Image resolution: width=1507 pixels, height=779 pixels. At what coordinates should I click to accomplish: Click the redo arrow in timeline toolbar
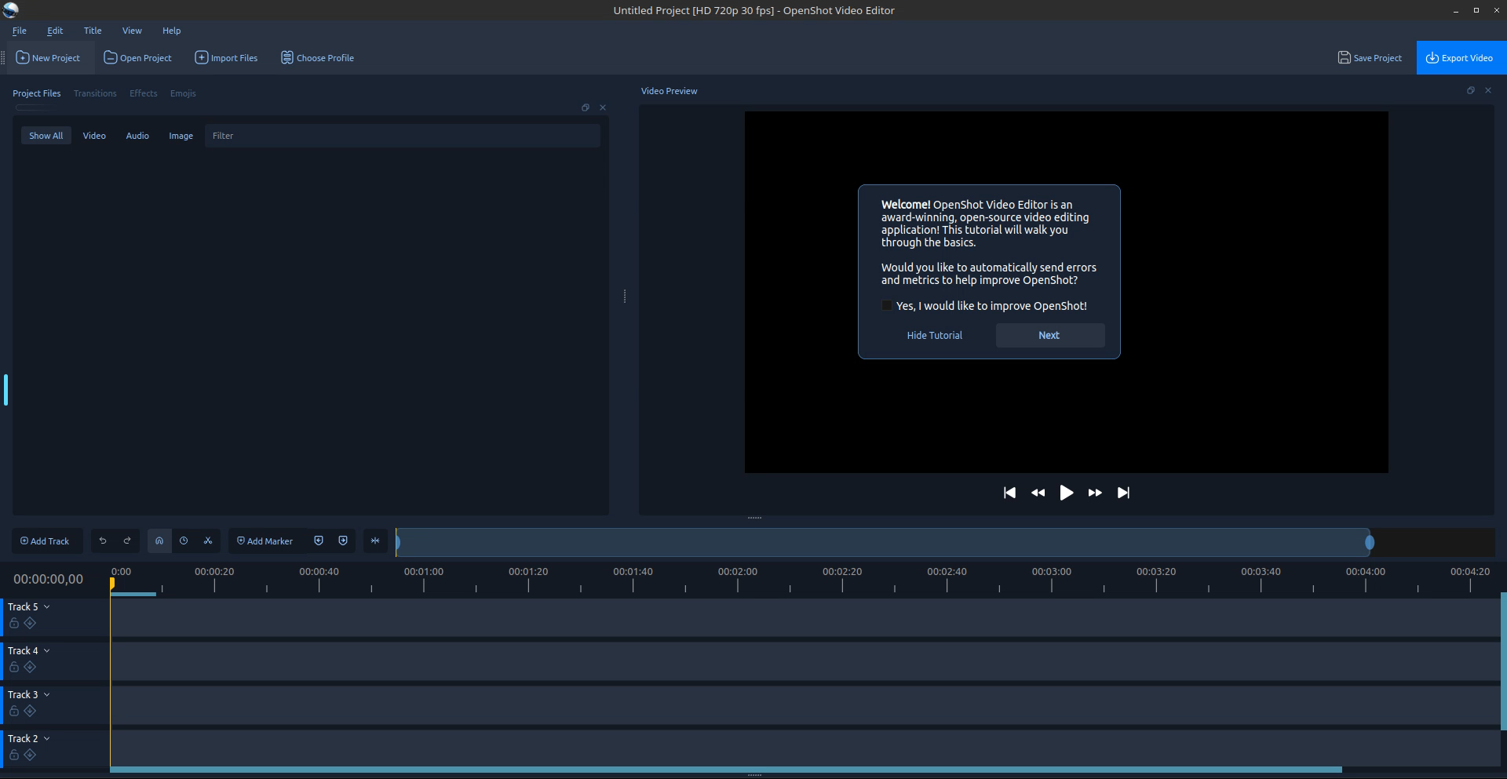[x=127, y=541]
